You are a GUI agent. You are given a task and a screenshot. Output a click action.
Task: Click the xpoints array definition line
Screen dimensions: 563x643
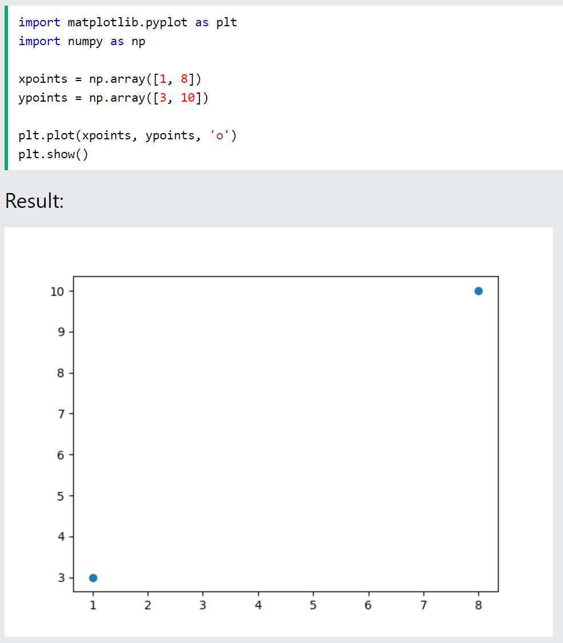110,79
